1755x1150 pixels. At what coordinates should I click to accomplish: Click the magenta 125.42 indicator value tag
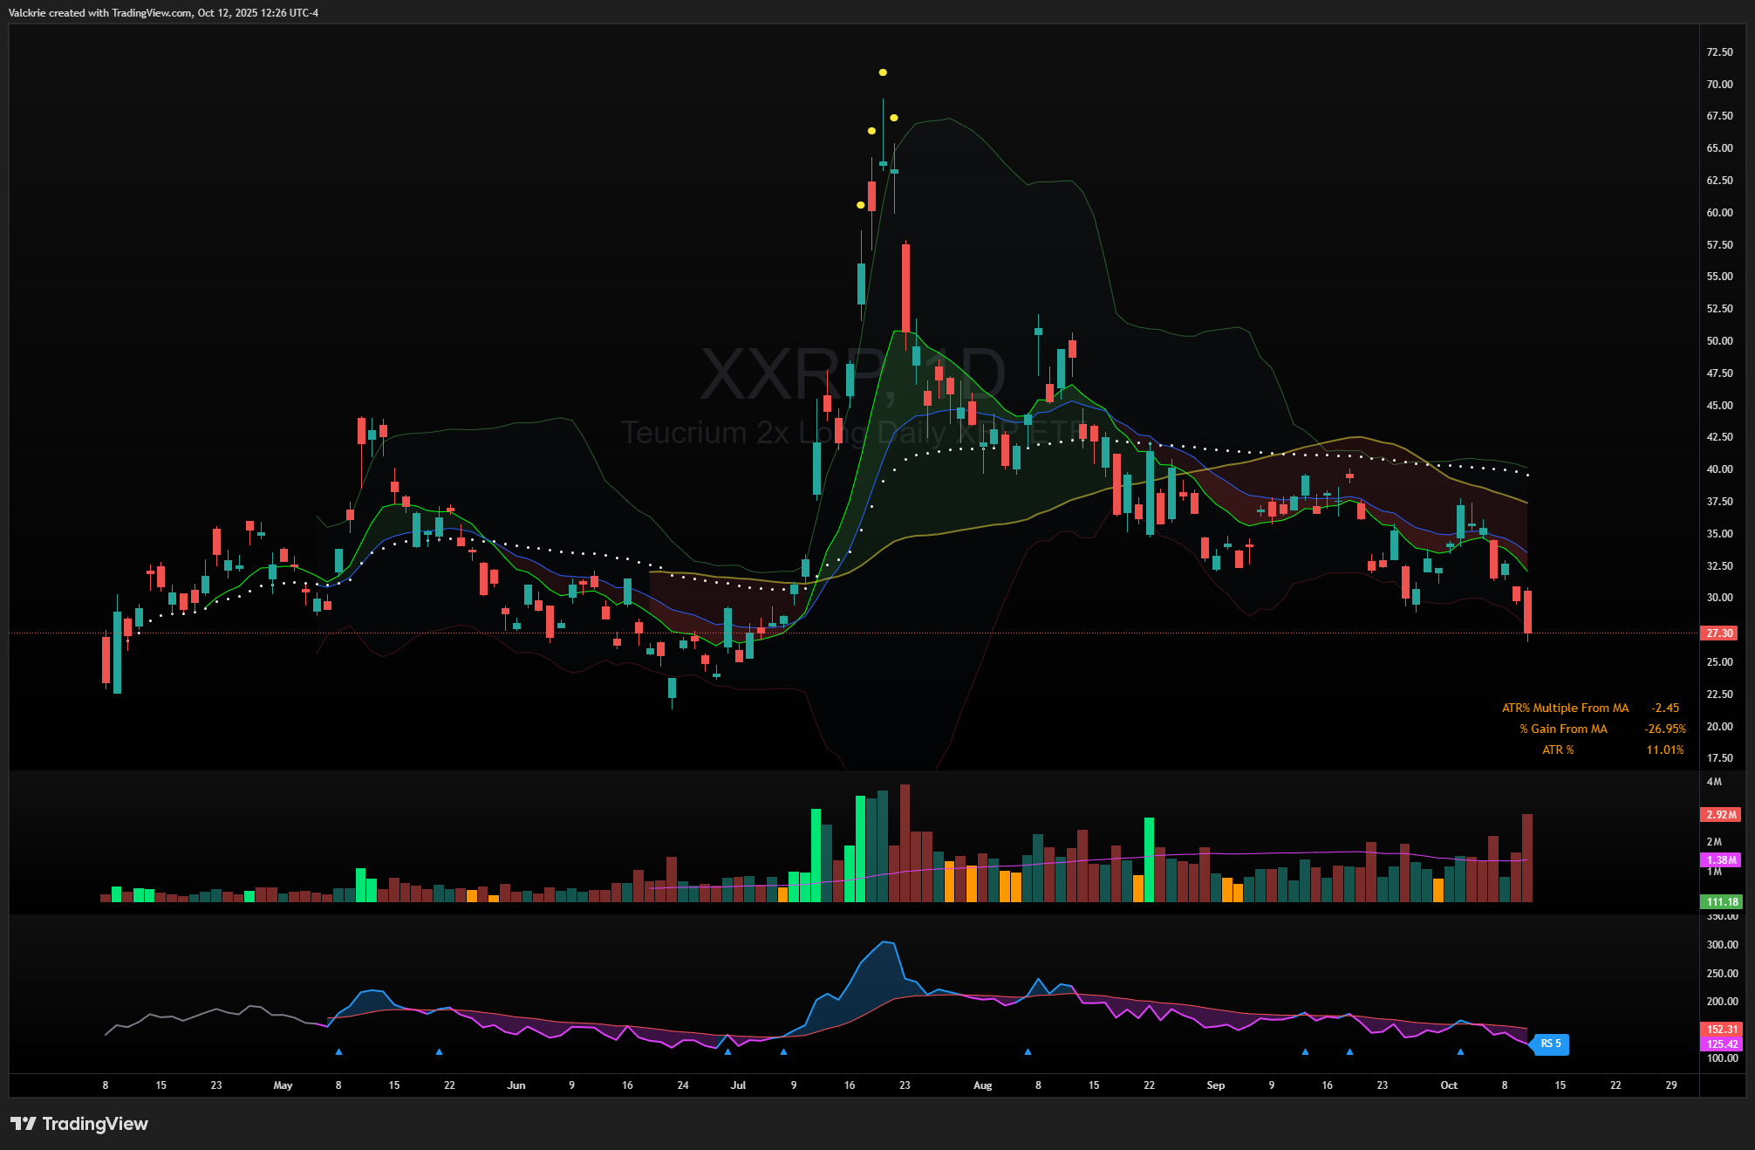pos(1721,1044)
